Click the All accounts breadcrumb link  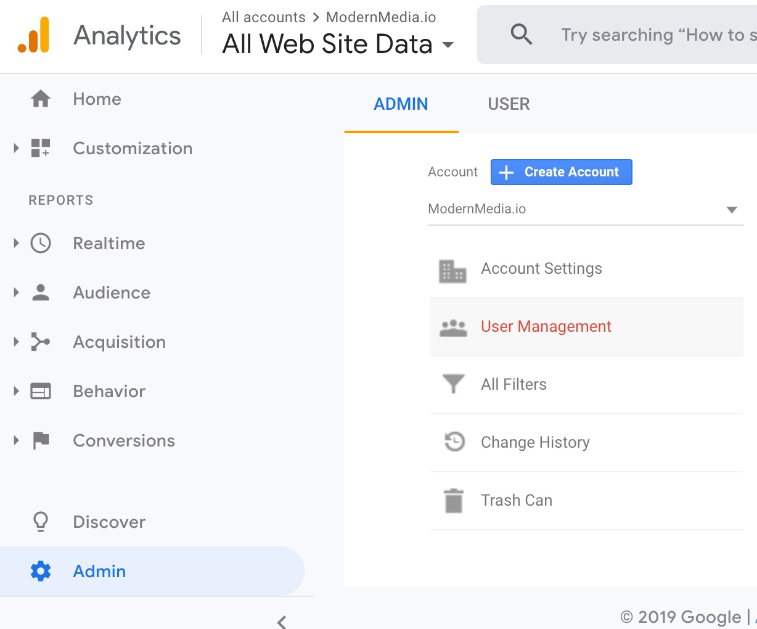[x=264, y=17]
